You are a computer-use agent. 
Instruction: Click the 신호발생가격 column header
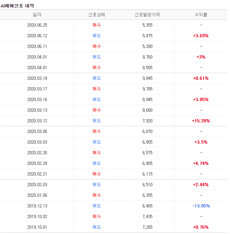(147, 15)
